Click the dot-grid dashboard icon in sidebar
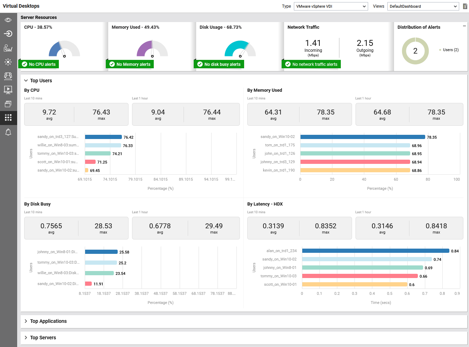This screenshot has width=469, height=347. [x=8, y=118]
